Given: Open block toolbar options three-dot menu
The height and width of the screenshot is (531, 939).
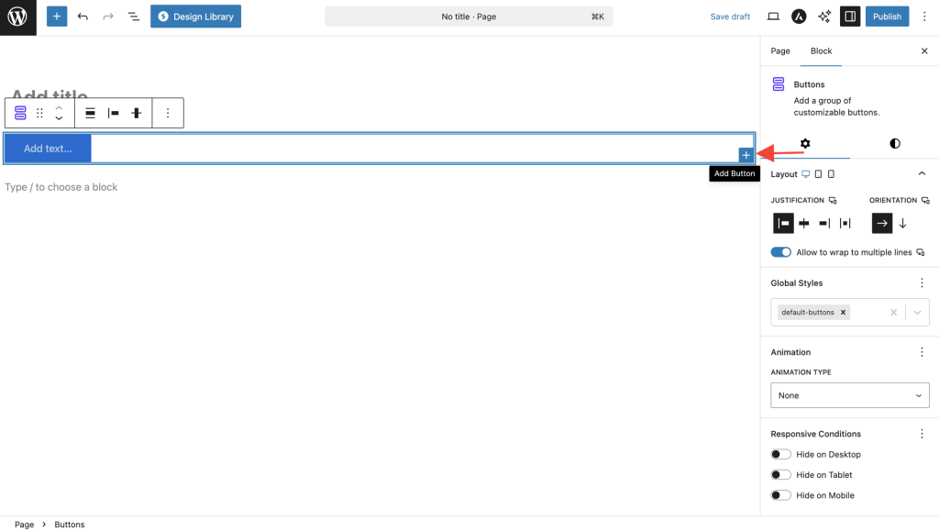Looking at the screenshot, I should 167,113.
